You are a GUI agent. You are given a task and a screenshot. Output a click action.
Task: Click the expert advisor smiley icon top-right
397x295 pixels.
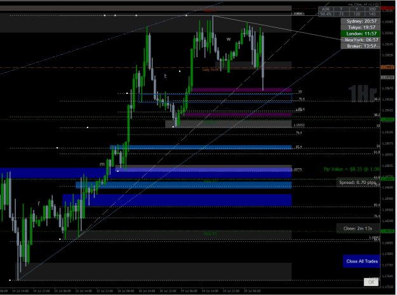tap(377, 4)
